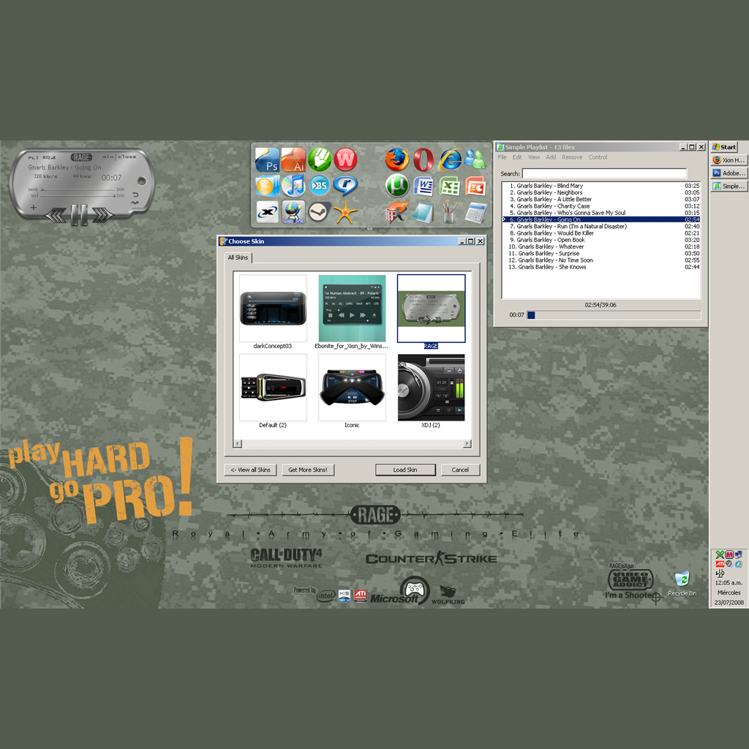Open the Xion X icon in dock

click(x=268, y=212)
